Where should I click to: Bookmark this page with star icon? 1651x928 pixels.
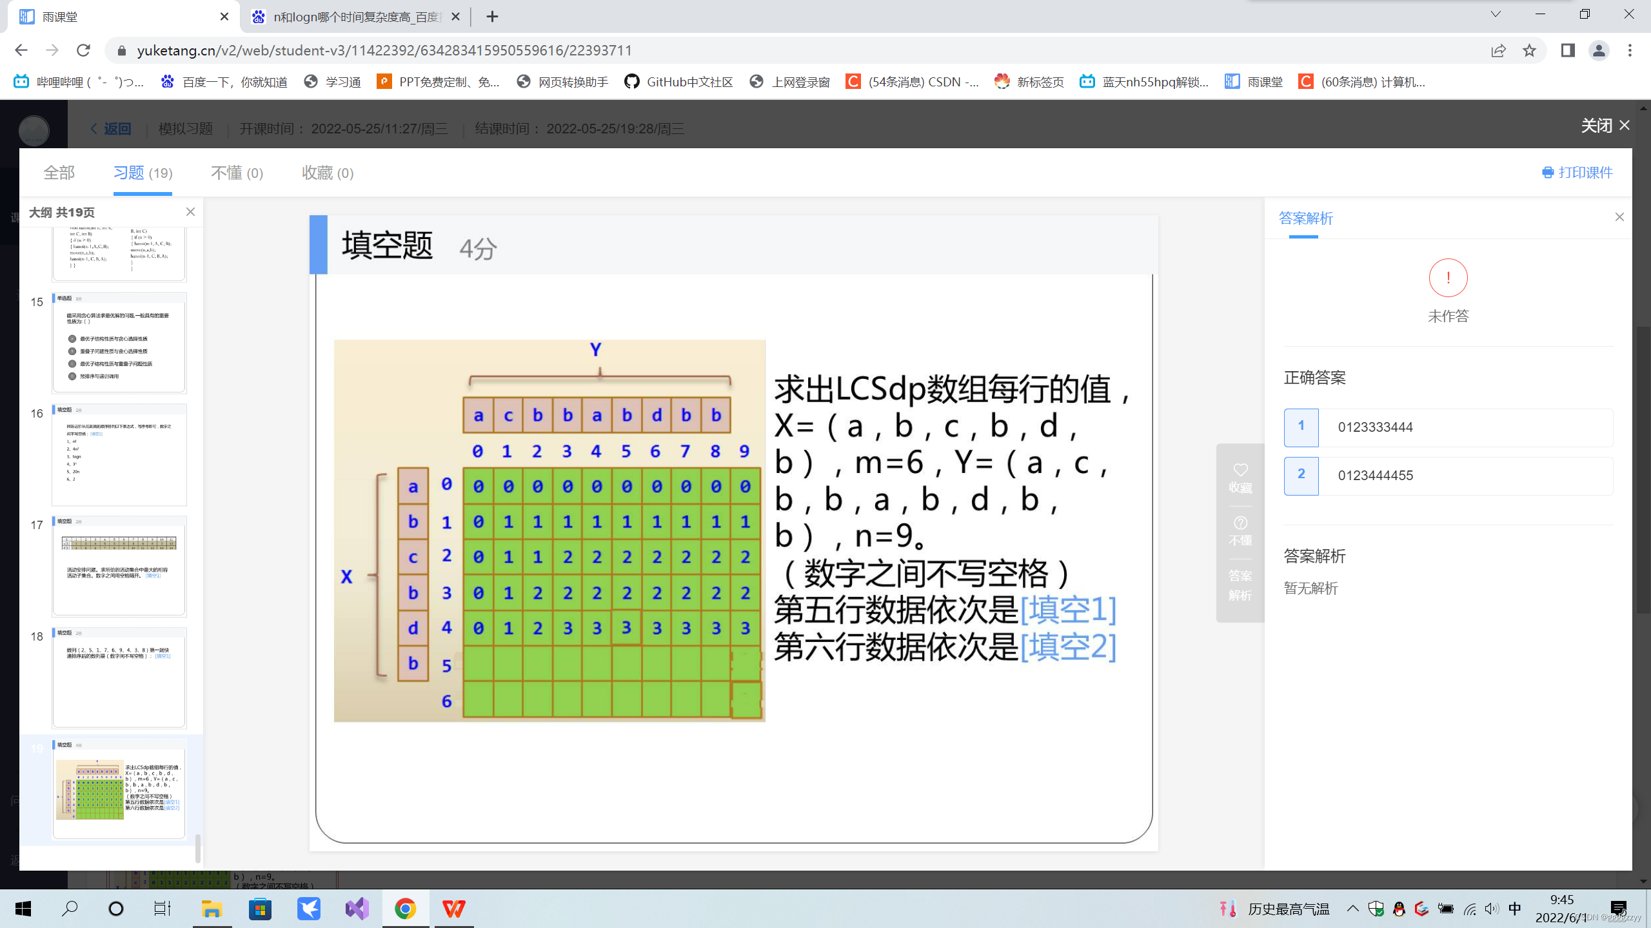[1529, 50]
